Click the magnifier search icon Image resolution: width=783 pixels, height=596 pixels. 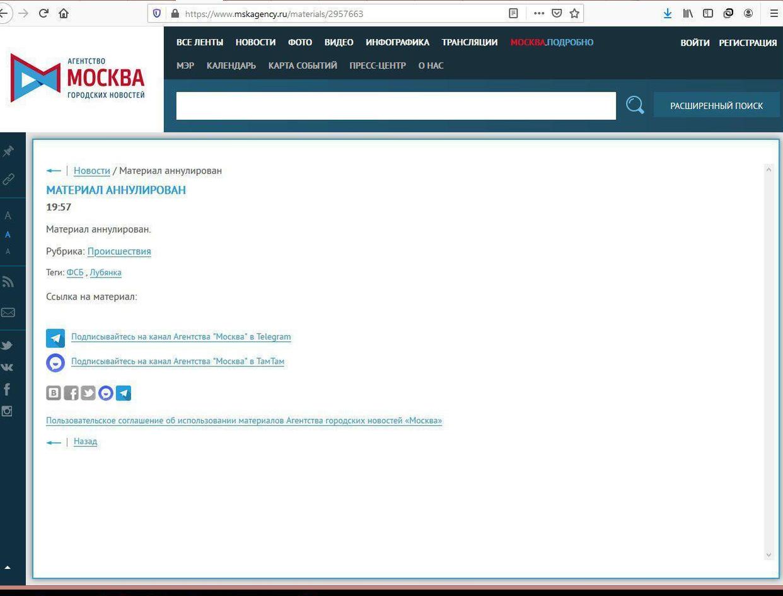click(635, 105)
